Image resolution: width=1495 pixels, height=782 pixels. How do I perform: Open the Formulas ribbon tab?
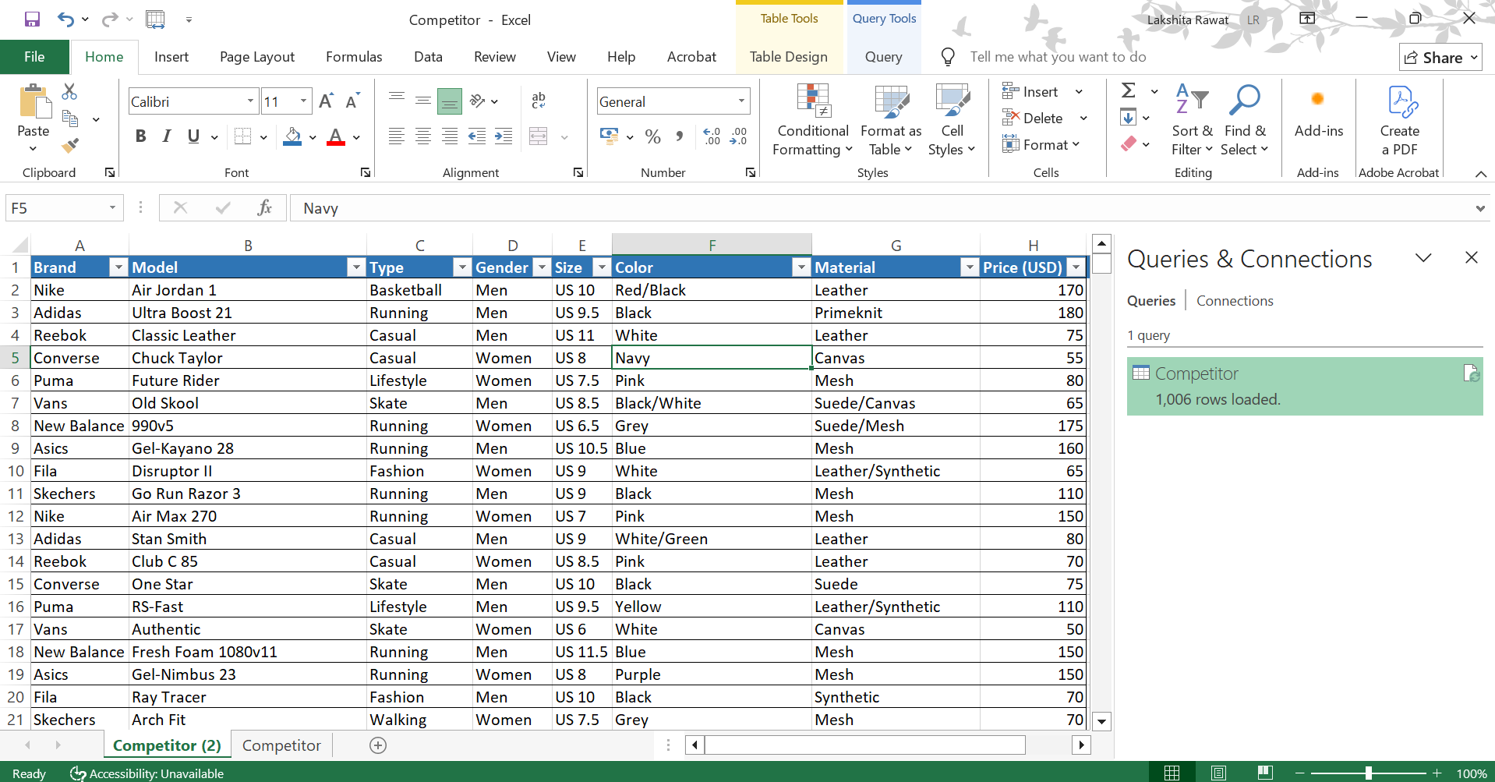[354, 57]
